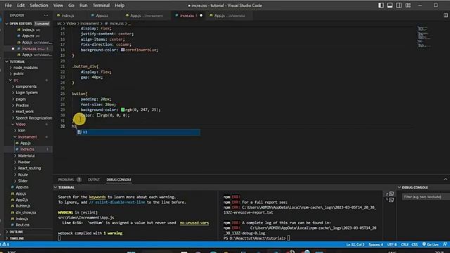Open App2.js in the explorer tree
This screenshot has height=253, width=450.
22,200
